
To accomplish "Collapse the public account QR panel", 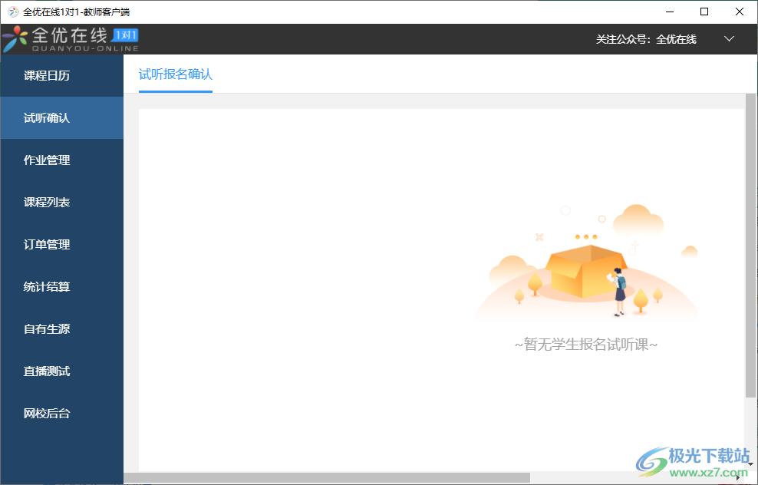I will [729, 38].
